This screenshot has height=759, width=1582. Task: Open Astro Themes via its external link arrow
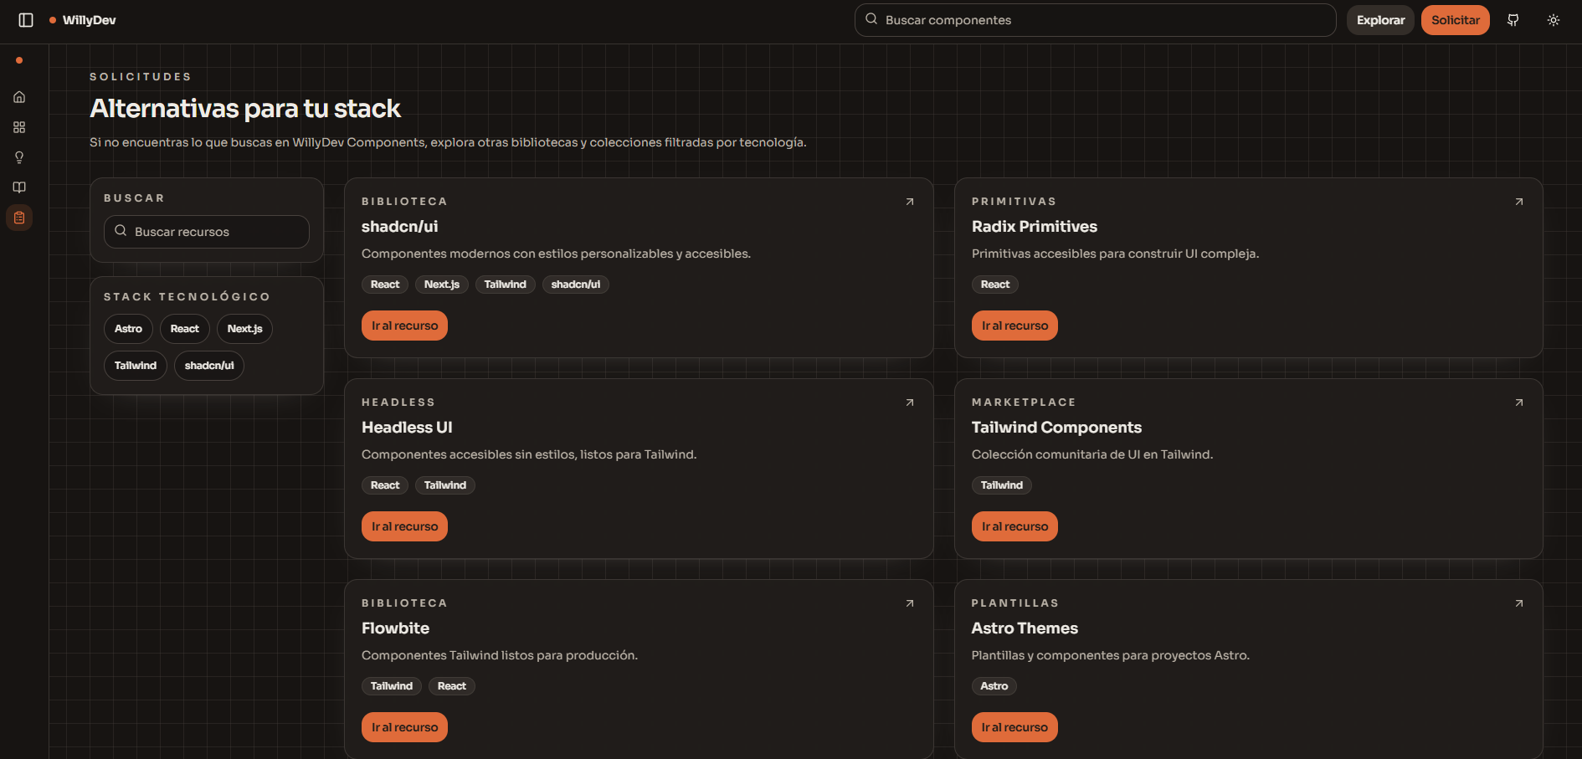(x=1519, y=603)
